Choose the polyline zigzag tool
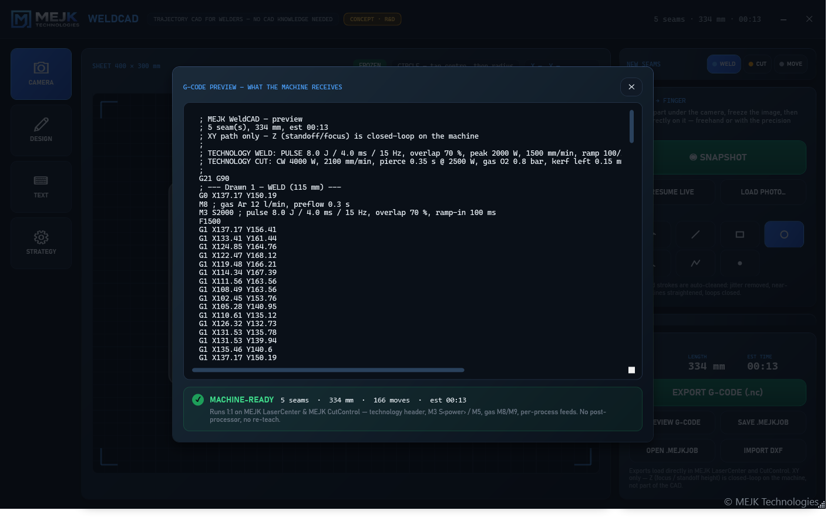 tap(695, 263)
